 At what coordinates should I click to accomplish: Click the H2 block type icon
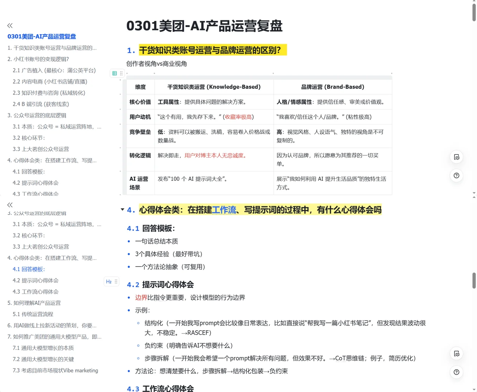pyautogui.click(x=109, y=281)
